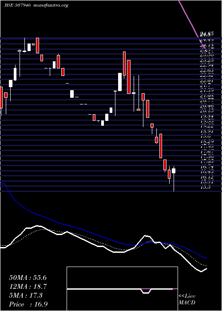Click inside the MACD histogram box
The width and height of the screenshot is (222, 311).
[122, 289]
